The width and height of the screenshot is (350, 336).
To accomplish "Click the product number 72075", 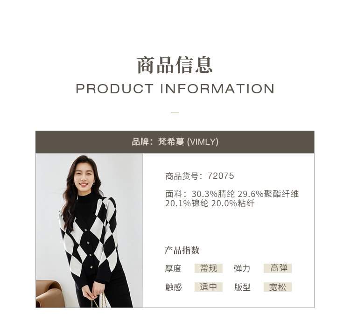I will click(221, 176).
